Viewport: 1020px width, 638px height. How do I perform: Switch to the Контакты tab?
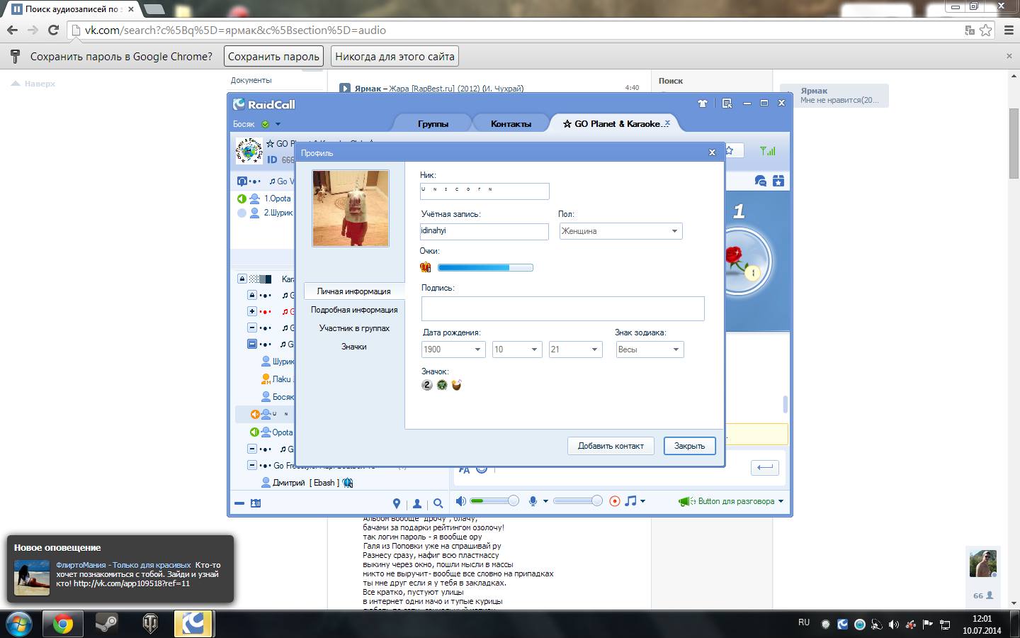pyautogui.click(x=511, y=123)
